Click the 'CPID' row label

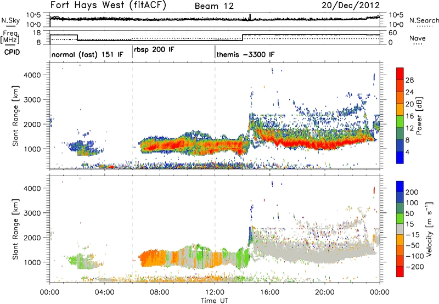point(12,52)
